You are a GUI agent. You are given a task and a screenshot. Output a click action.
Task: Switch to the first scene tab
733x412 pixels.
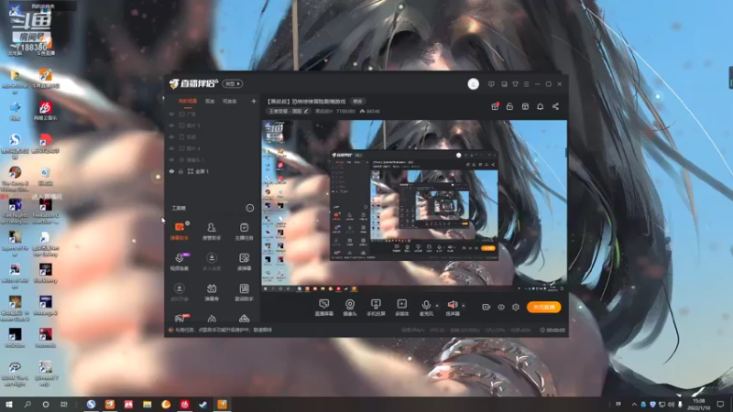tap(188, 102)
